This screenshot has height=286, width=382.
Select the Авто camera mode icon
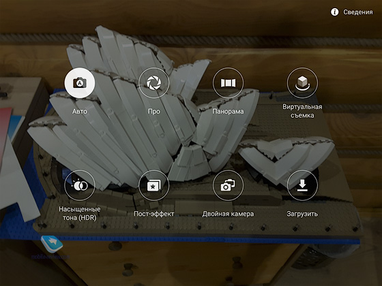pyautogui.click(x=80, y=83)
